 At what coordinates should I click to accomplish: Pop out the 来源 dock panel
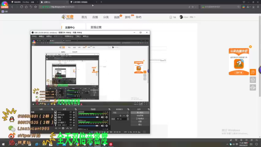76,109
